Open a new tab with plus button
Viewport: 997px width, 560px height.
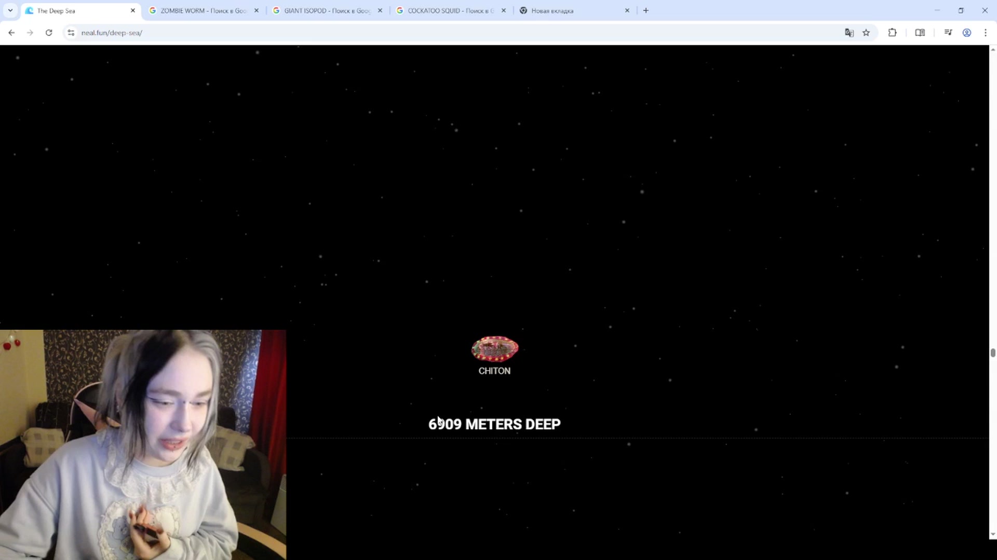pyautogui.click(x=645, y=10)
